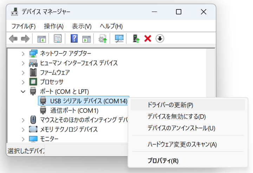
Task: Click the 通信ポート (COM1) port icon
Action: (x=43, y=110)
